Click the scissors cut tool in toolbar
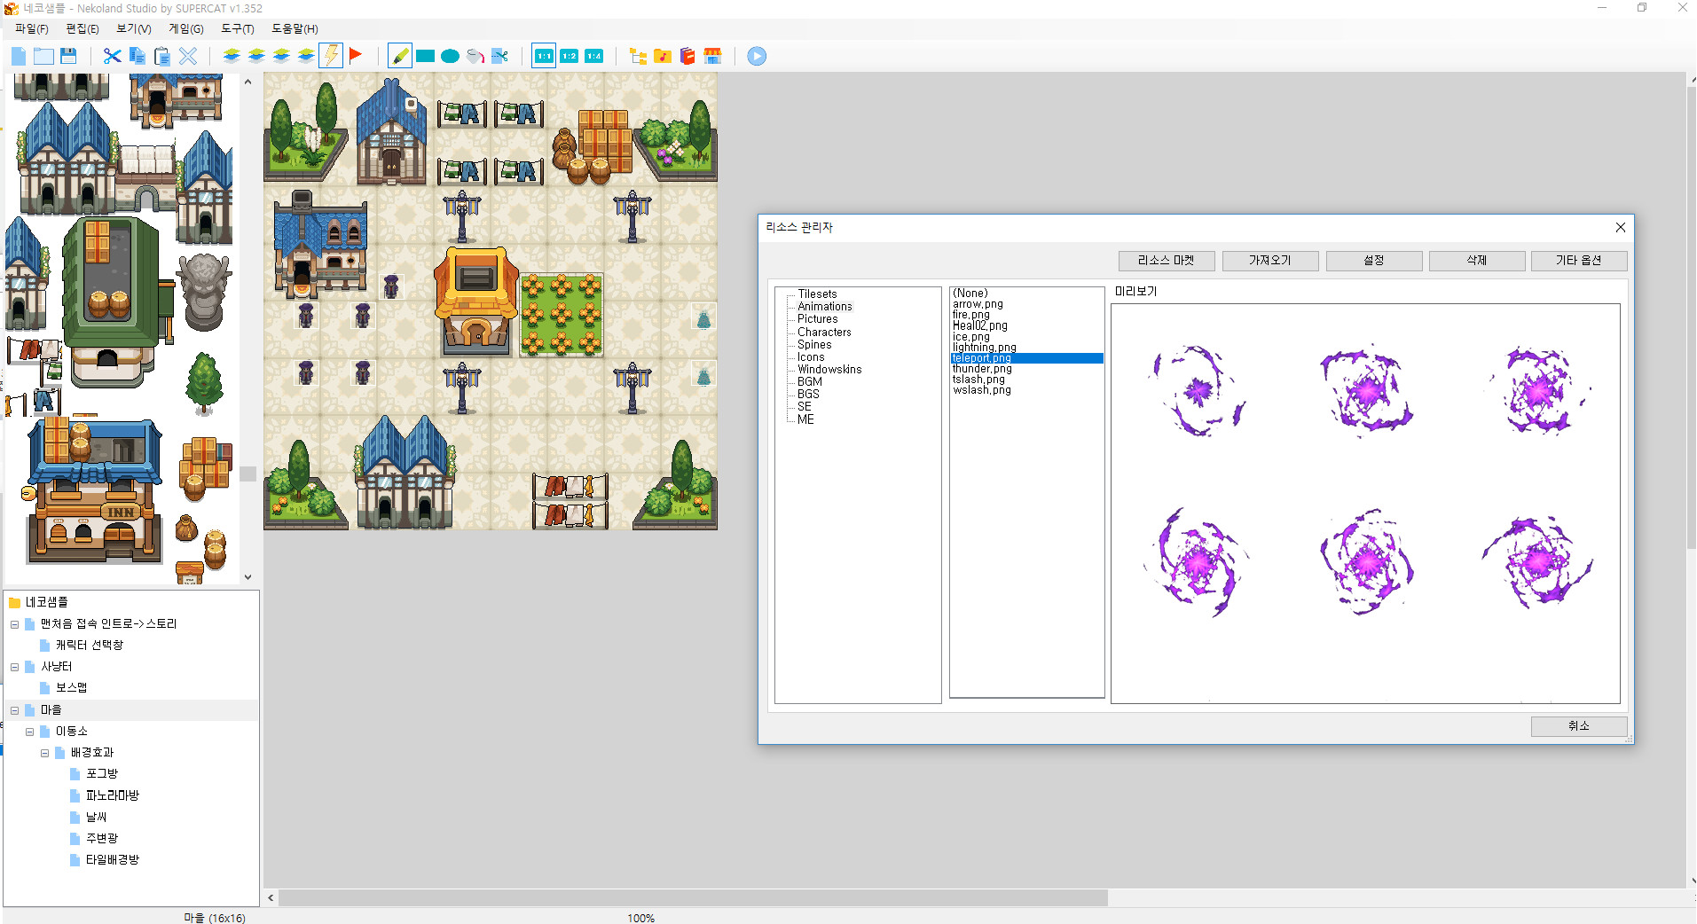 point(111,56)
